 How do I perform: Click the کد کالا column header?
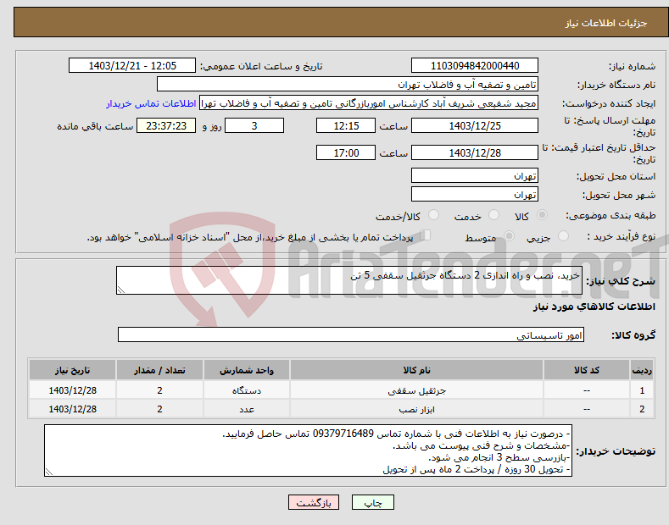pyautogui.click(x=587, y=370)
